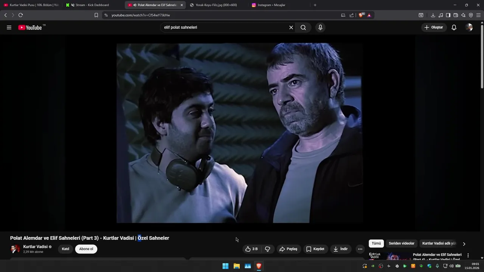Start voice search with microphone icon
Image resolution: width=484 pixels, height=272 pixels.
320,28
